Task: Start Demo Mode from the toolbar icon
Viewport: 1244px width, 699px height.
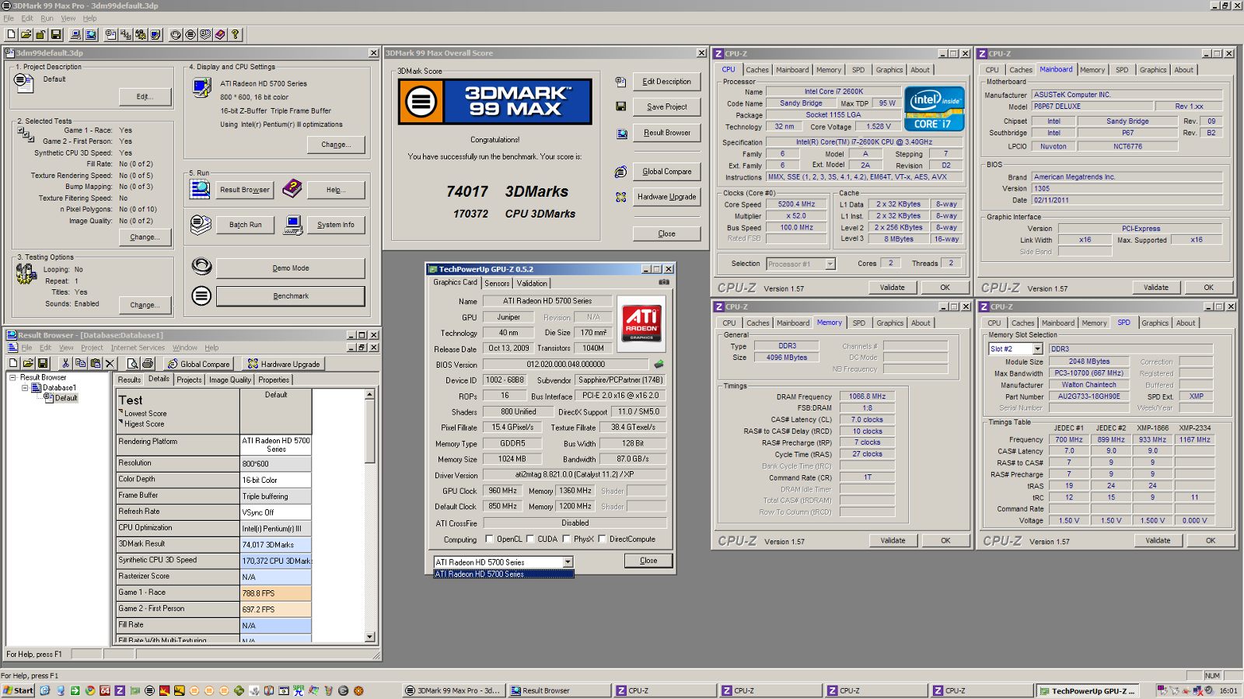Action: [176, 34]
